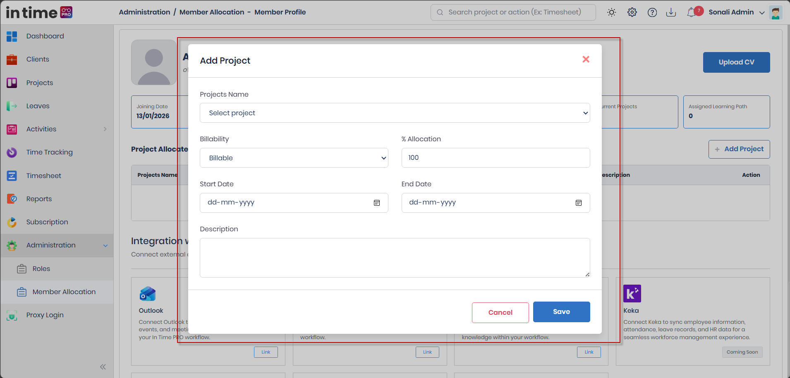
Task: Toggle the light/dark theme sun icon
Action: pyautogui.click(x=611, y=12)
